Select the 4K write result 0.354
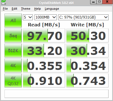 (87, 65)
